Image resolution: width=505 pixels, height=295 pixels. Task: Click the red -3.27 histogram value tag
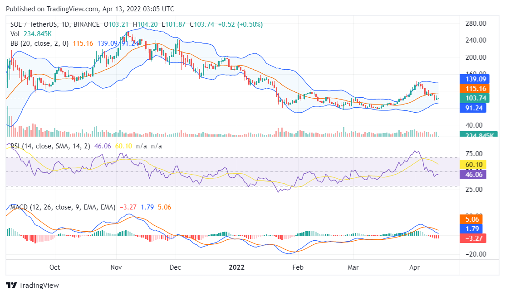(473, 238)
